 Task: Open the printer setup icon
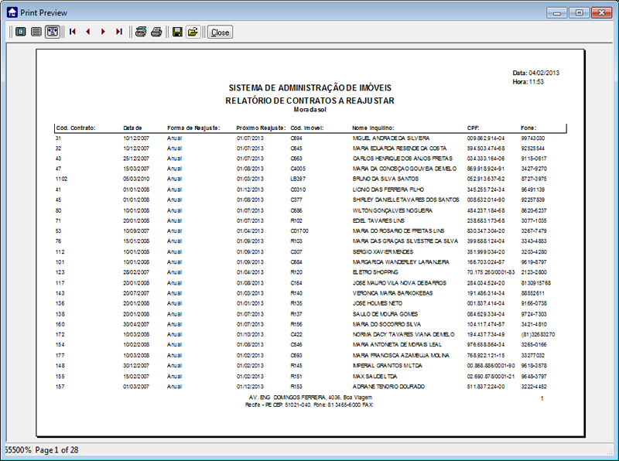click(x=140, y=32)
